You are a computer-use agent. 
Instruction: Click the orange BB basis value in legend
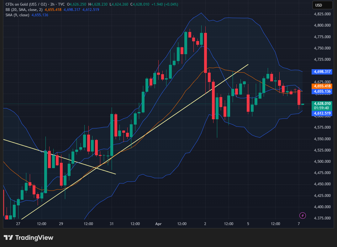click(53, 10)
